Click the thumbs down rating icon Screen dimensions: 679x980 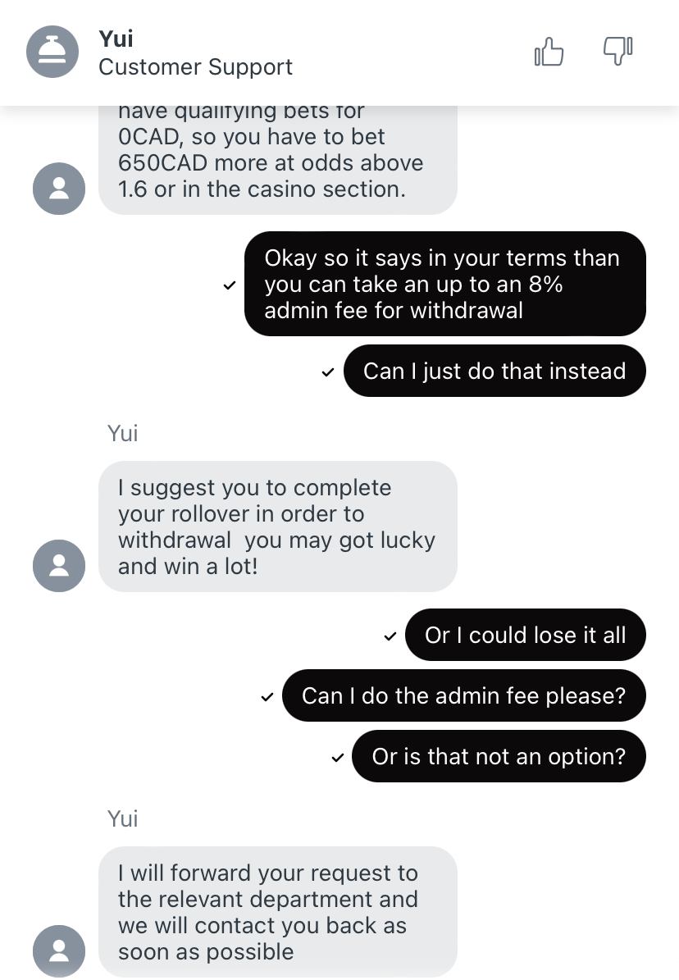pyautogui.click(x=617, y=51)
